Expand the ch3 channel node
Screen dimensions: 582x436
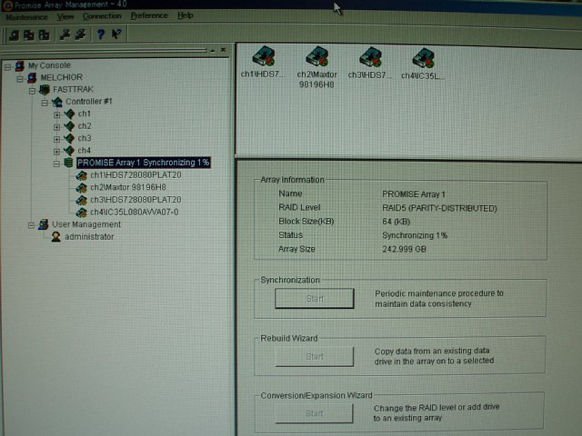click(56, 138)
